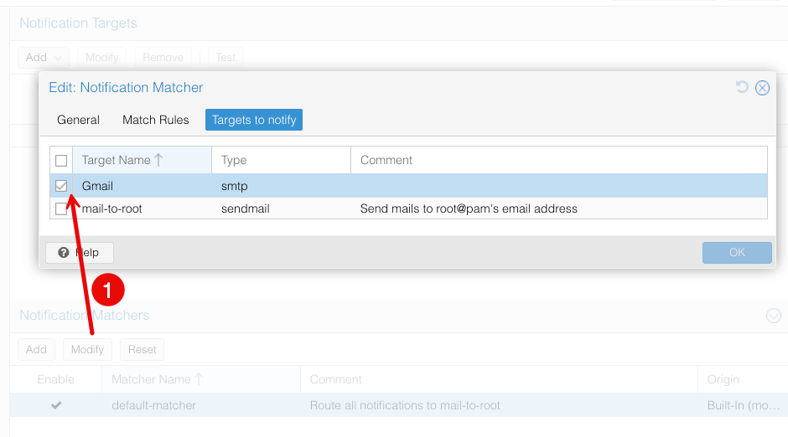This screenshot has height=437, width=788.
Task: Click Add under Notification Matchers
Action: pyautogui.click(x=36, y=349)
